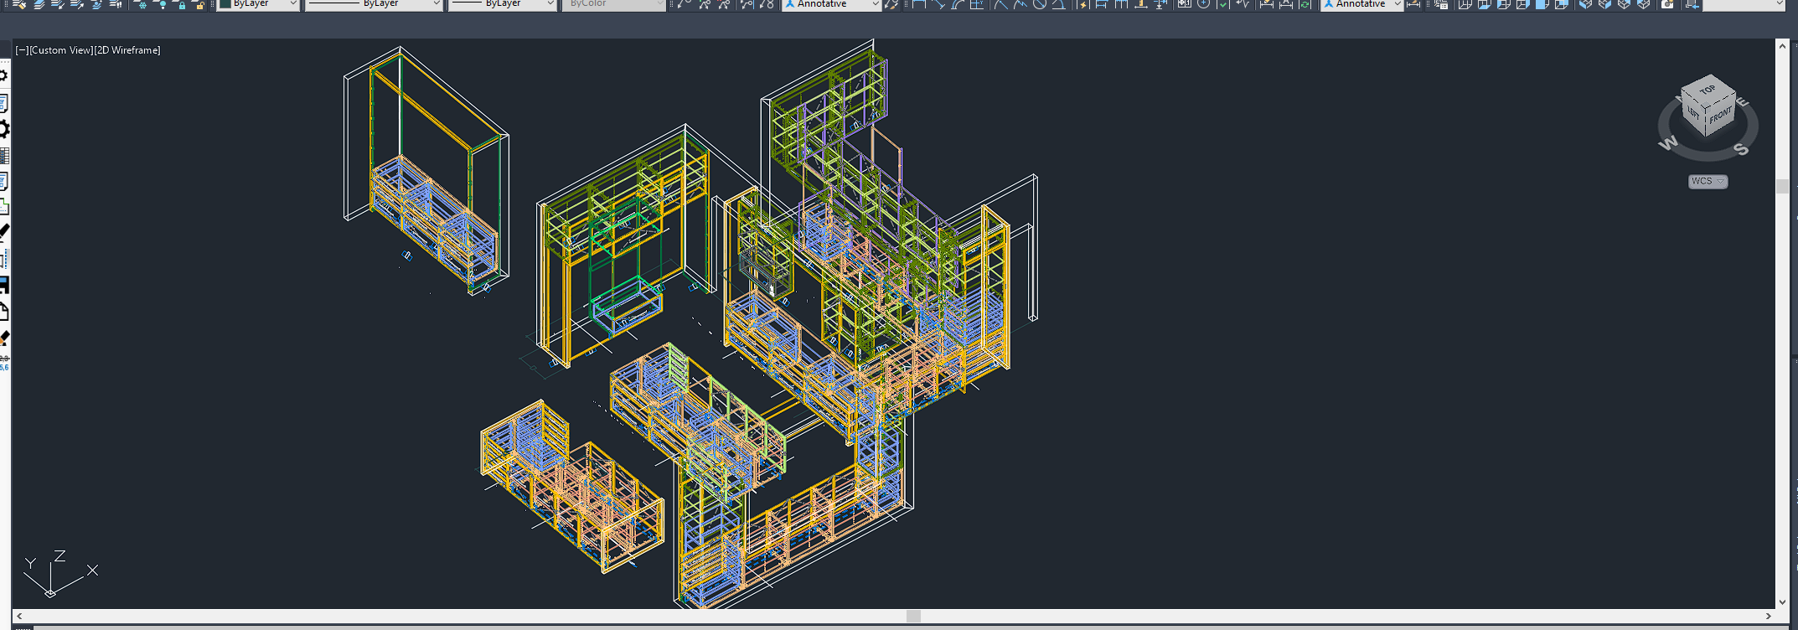Viewport: 1798px width, 630px height.
Task: Click the blank page icon in the left toolbar
Action: [x=4, y=312]
